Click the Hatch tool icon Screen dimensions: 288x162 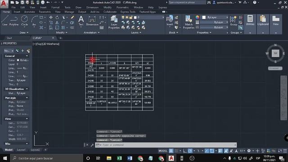pos(41,27)
